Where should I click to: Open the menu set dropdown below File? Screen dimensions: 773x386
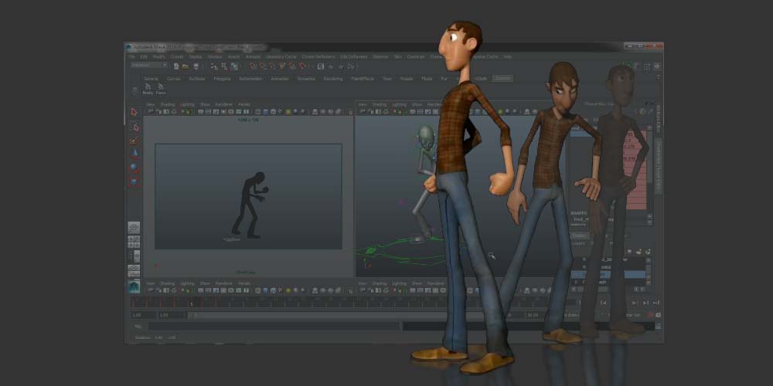point(148,66)
